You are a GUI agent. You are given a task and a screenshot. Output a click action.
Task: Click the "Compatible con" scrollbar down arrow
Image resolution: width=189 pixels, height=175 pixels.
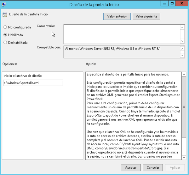pyautogui.click(x=182, y=56)
